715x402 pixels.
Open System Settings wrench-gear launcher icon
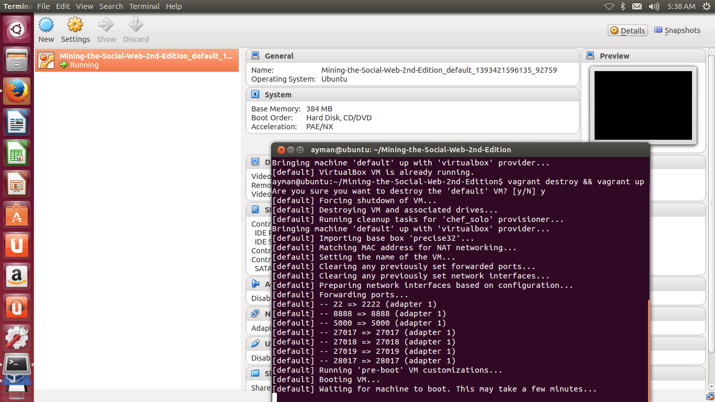click(17, 338)
